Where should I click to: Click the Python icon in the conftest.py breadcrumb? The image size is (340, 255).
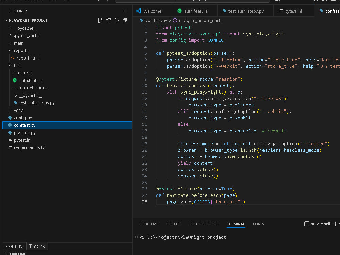tap(141, 20)
